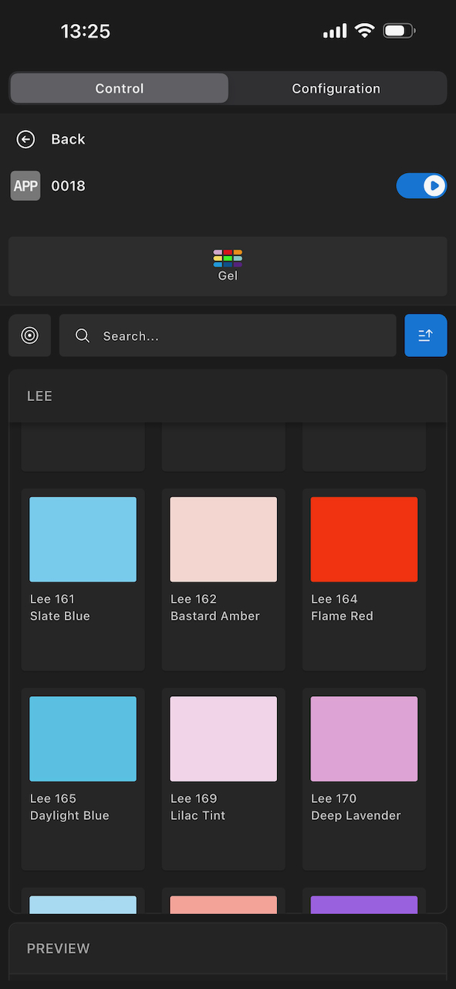The width and height of the screenshot is (456, 989).
Task: Focus the Search gels input field
Action: click(228, 335)
